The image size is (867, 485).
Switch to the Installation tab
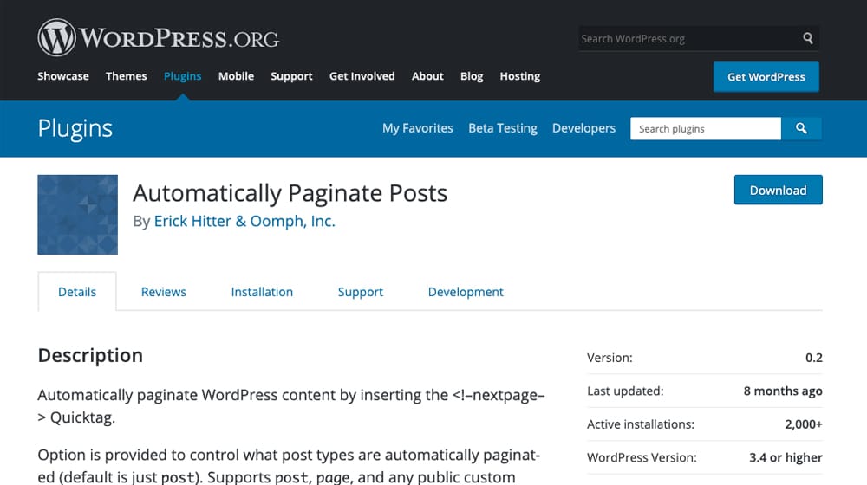pos(262,292)
